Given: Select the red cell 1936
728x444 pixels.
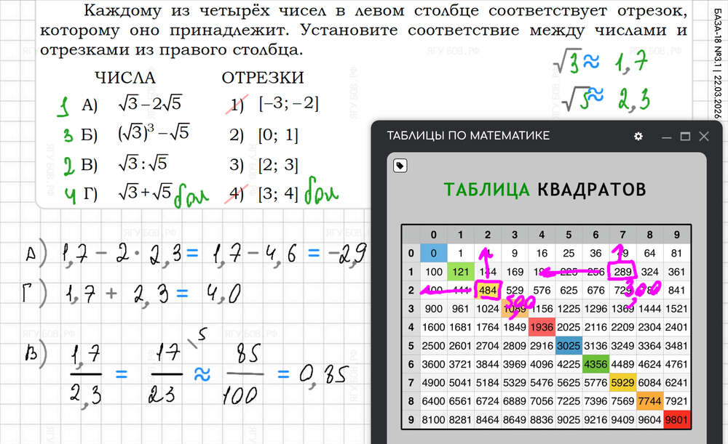Looking at the screenshot, I should coord(541,327).
